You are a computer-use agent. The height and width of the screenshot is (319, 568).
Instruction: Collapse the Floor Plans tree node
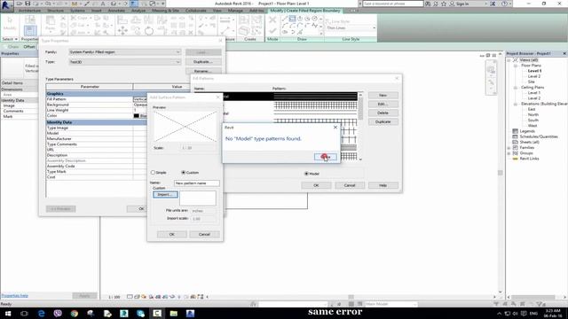[515, 66]
